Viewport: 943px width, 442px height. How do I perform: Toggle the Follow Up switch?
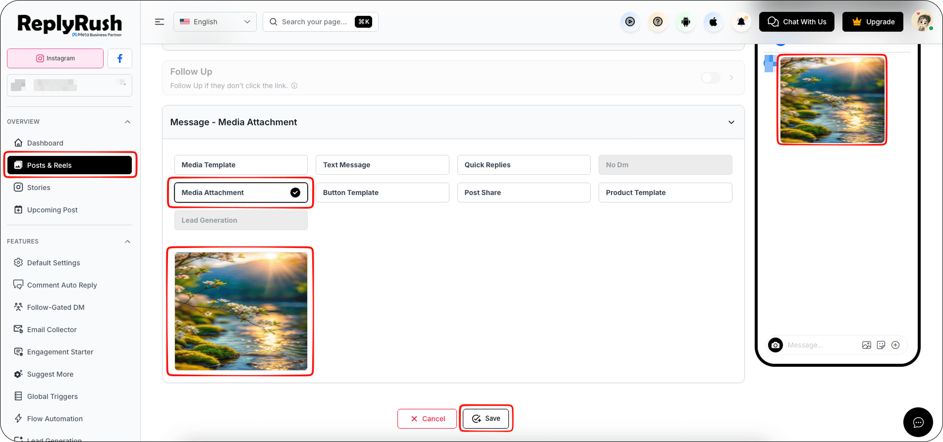[x=711, y=78]
